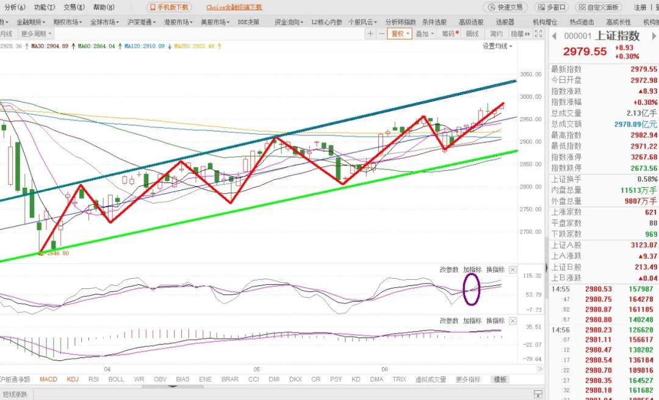Open the 分析(A) menu
This screenshot has height=400, width=659.
(15, 7)
